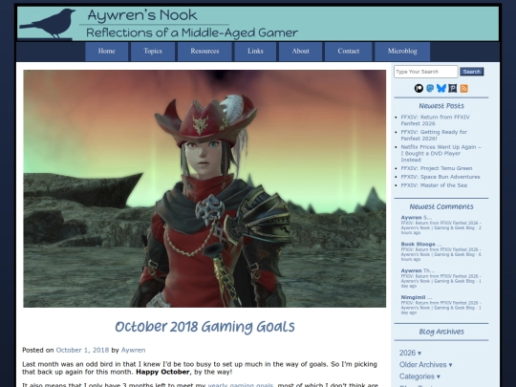This screenshot has width=516, height=387.
Task: Open the Mastodon icon link
Action: click(x=430, y=88)
